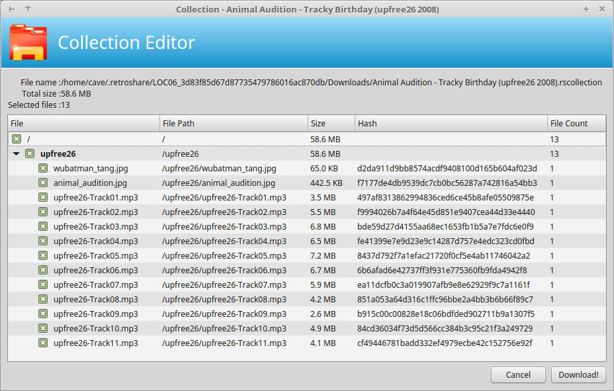The width and height of the screenshot is (614, 391).
Task: Click the Download! button
Action: point(578,374)
